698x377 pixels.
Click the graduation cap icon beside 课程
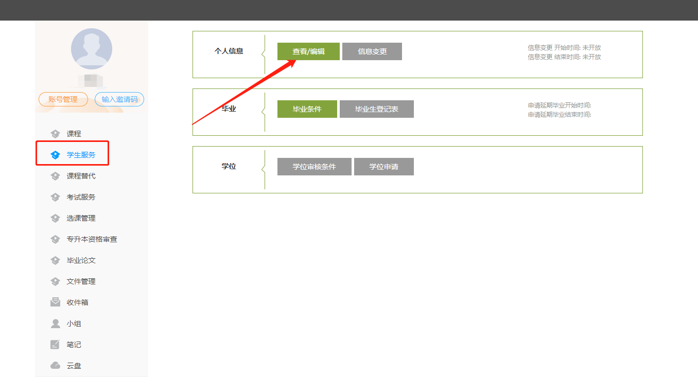click(x=56, y=134)
